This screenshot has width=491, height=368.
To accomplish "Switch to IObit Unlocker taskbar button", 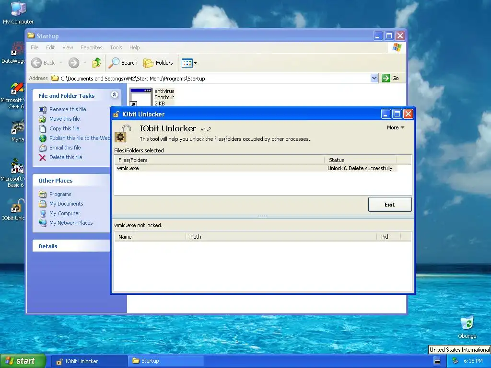I will 89,361.
